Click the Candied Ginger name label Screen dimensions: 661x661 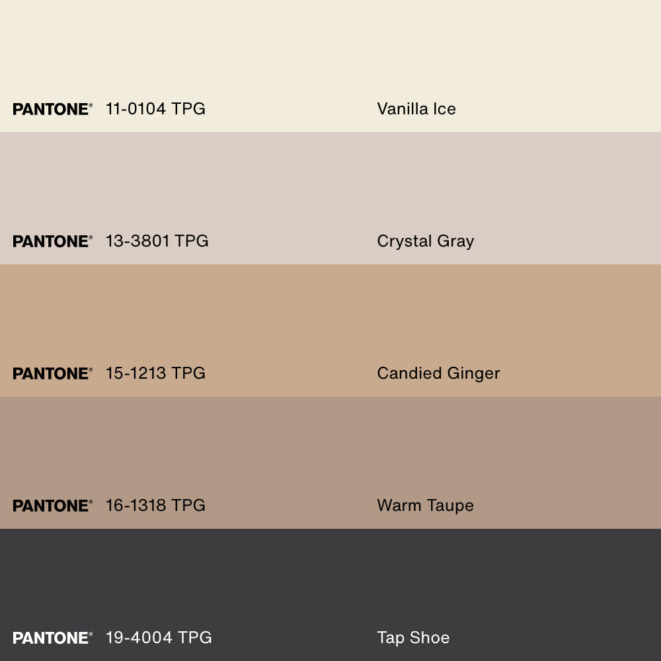(x=438, y=373)
